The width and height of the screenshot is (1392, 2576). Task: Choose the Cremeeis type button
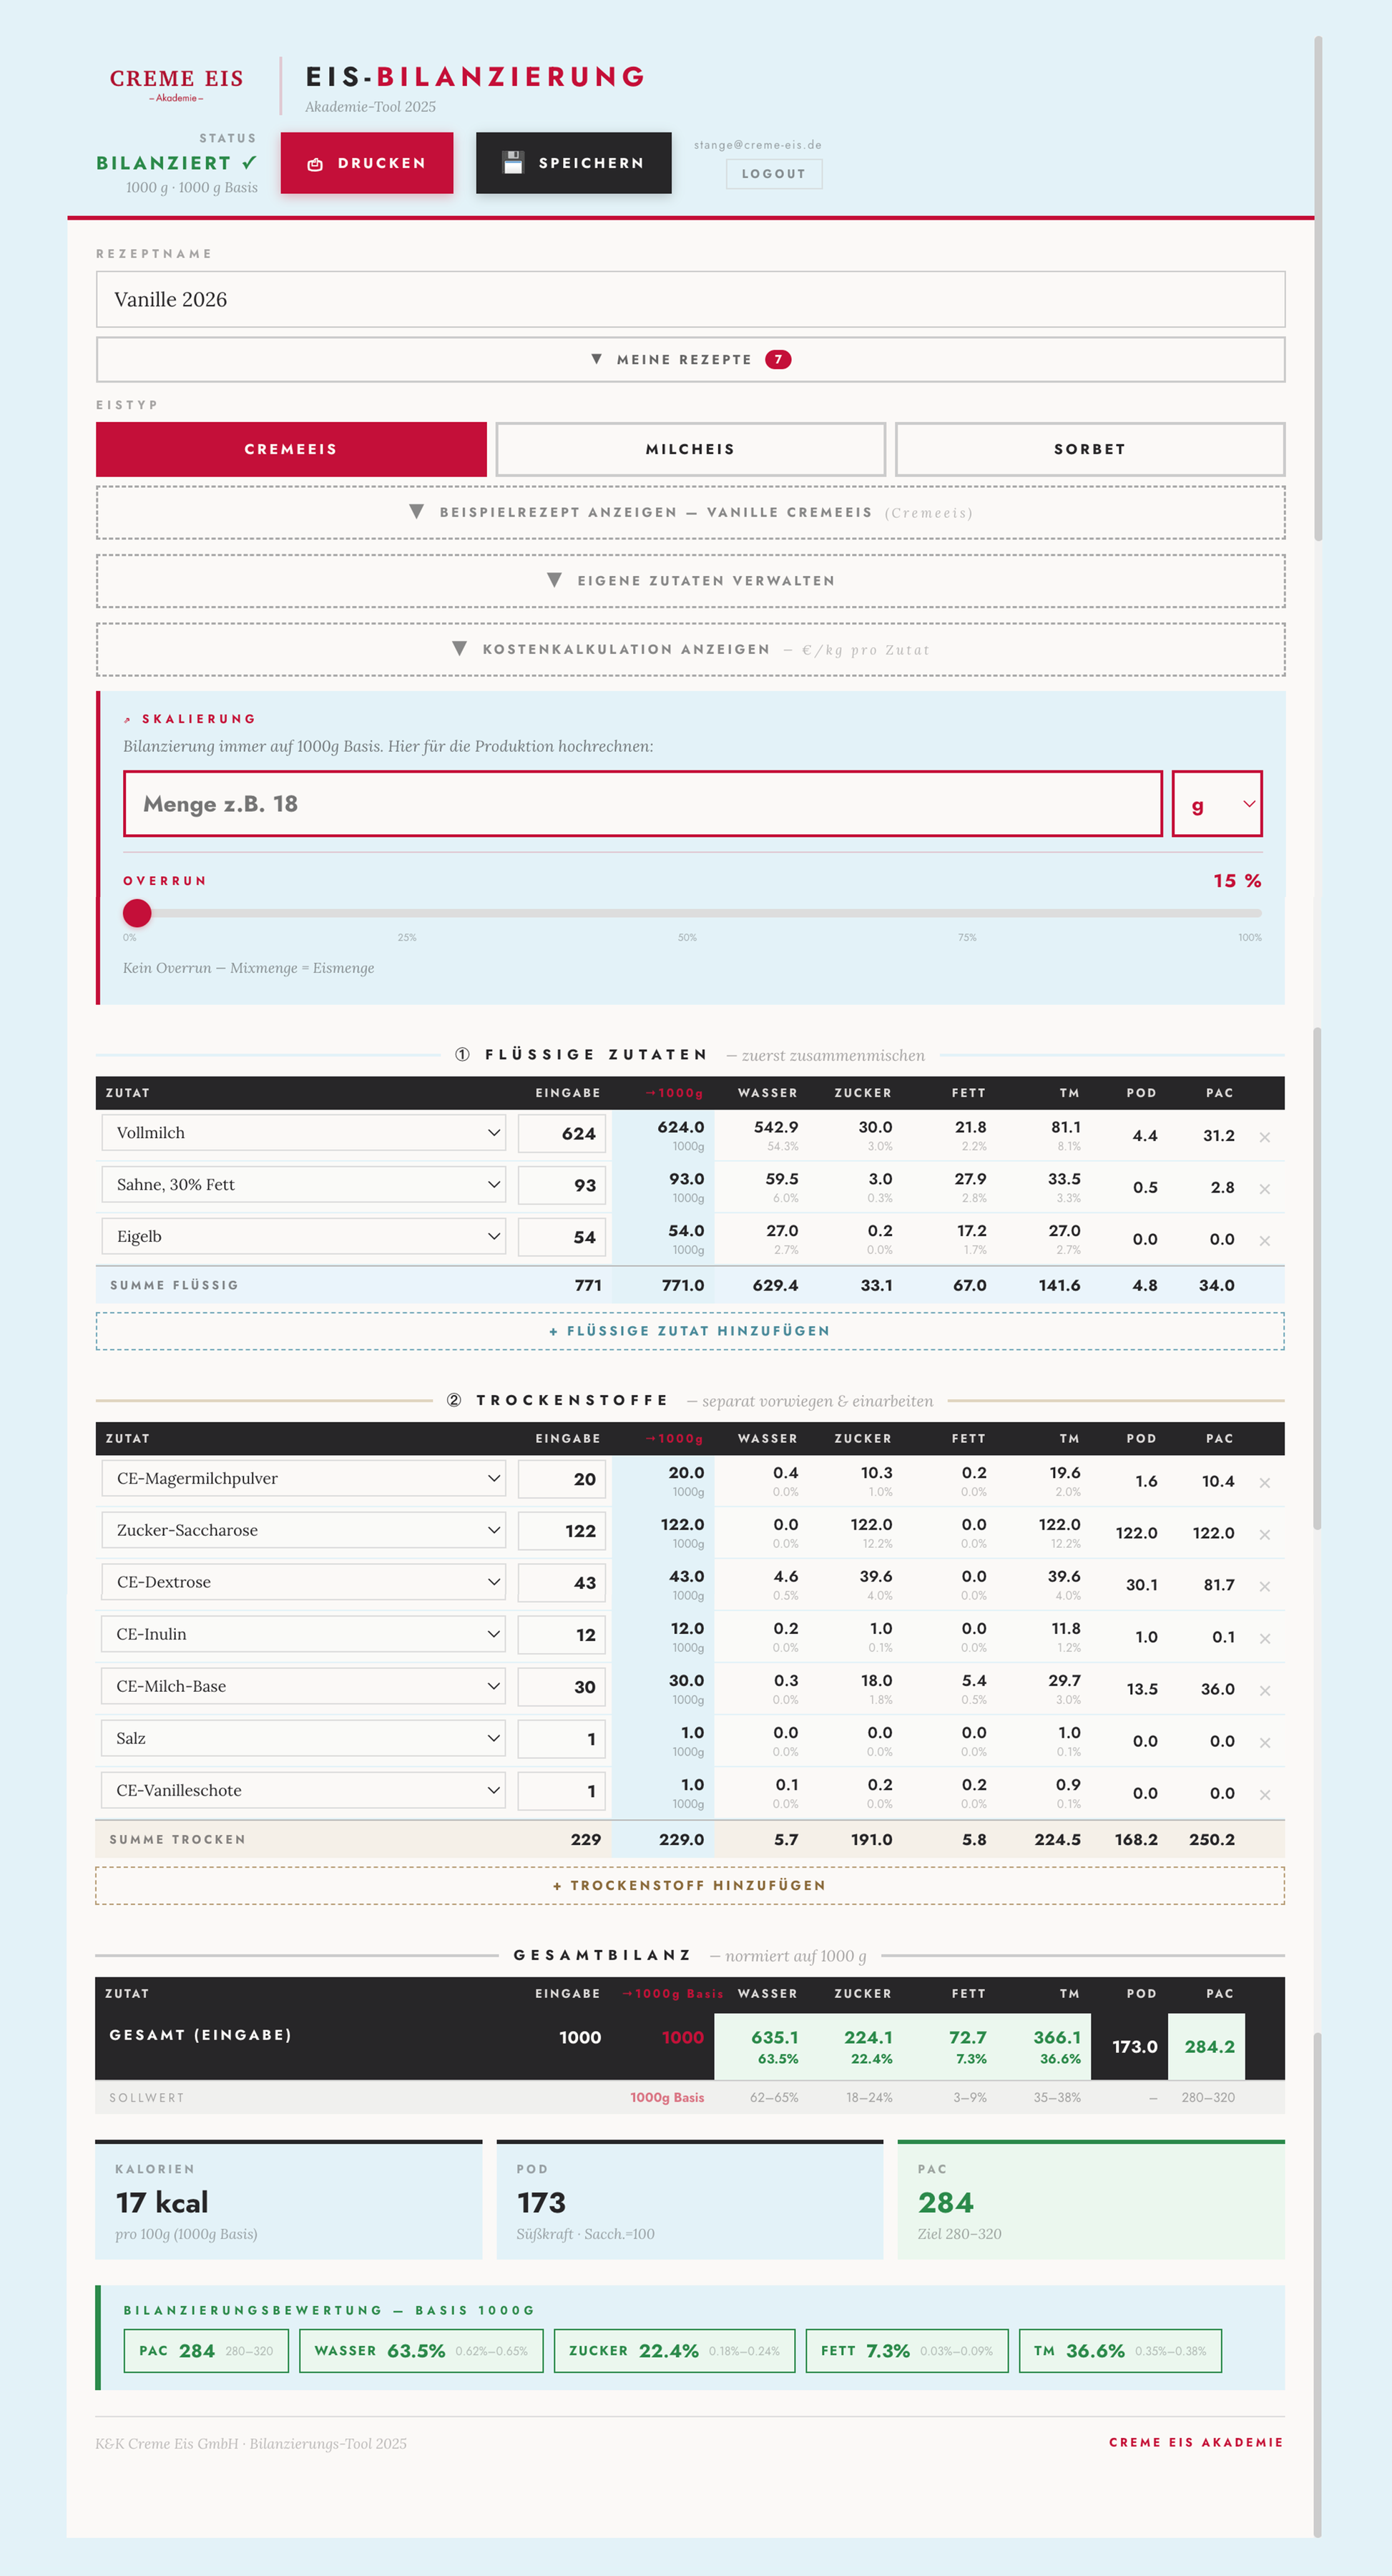[291, 449]
